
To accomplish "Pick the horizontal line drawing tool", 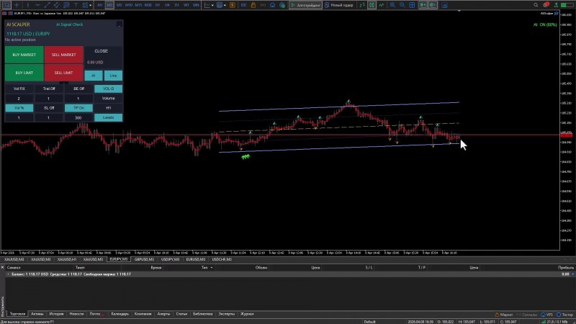I will (x=37, y=5).
